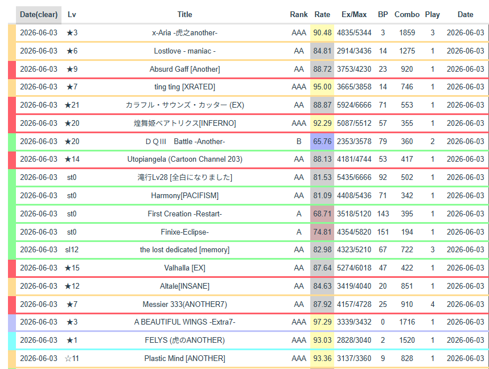The image size is (489, 369).
Task: Click song title Lostlove - maniac -
Action: 184,51
